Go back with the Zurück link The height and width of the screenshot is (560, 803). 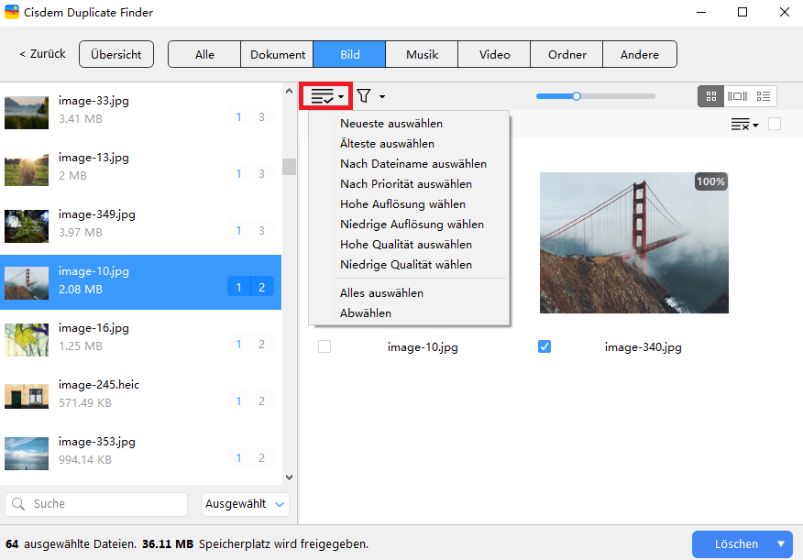(x=42, y=54)
